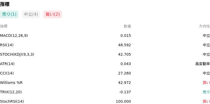This screenshot has width=210, height=104.
Task: Click the green 売り signal for TRIX
Action: (206, 92)
